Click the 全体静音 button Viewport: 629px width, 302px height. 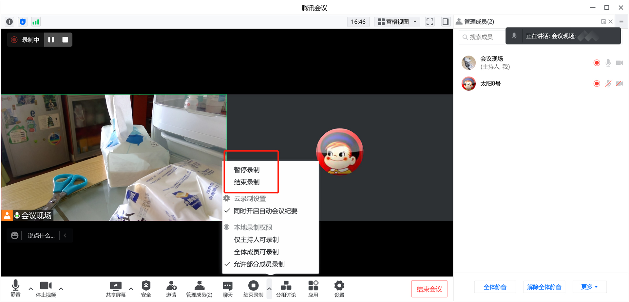pyautogui.click(x=495, y=287)
